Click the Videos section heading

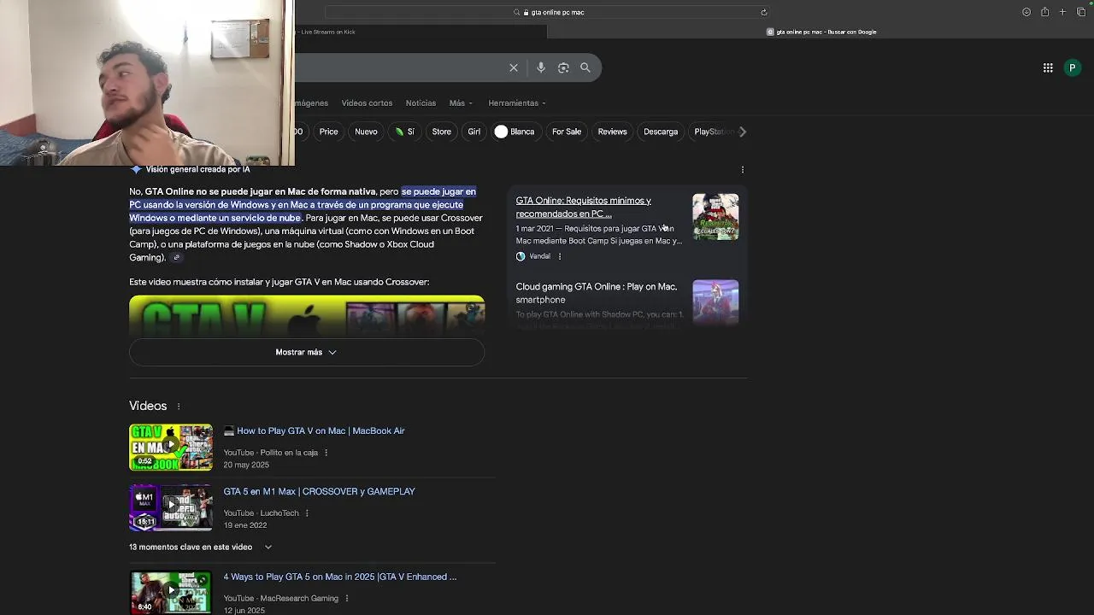[x=148, y=406]
